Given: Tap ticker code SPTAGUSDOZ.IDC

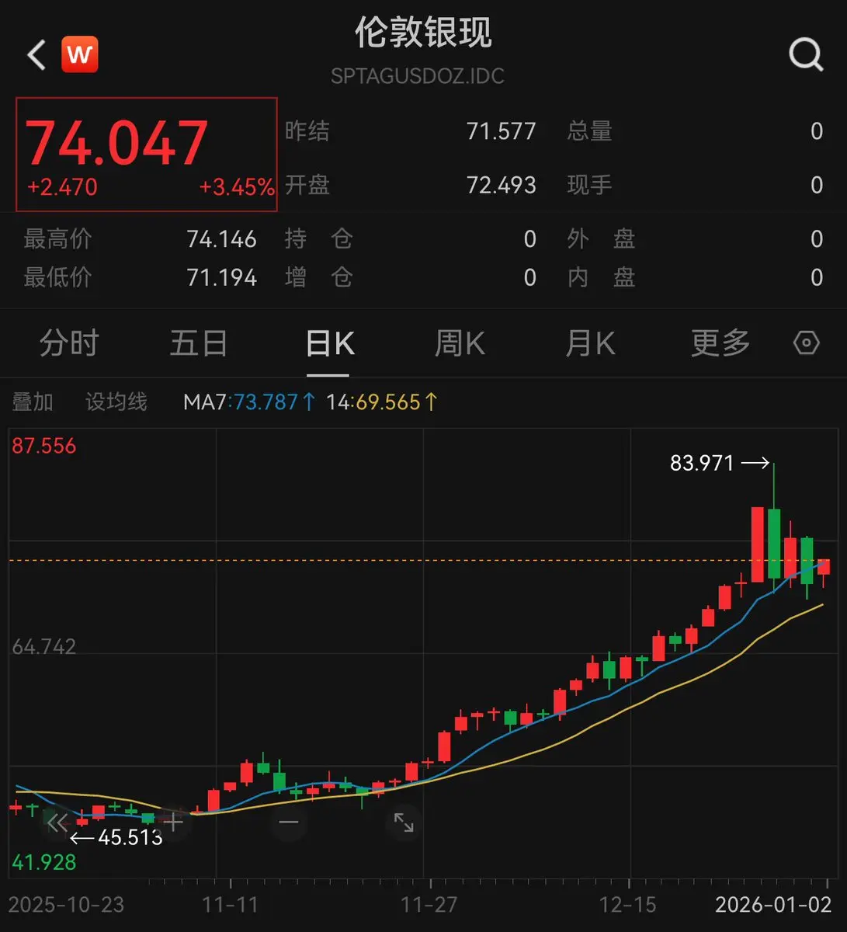Looking at the screenshot, I should coord(418,76).
